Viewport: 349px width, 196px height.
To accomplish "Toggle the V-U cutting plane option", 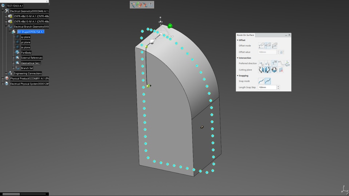I will point(261,70).
